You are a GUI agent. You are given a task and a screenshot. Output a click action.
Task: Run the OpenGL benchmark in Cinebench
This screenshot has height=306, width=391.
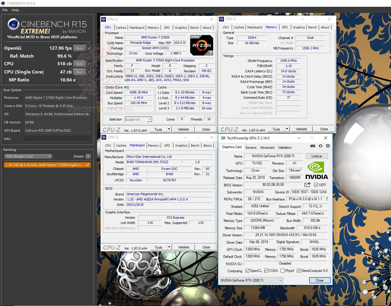coord(79,48)
